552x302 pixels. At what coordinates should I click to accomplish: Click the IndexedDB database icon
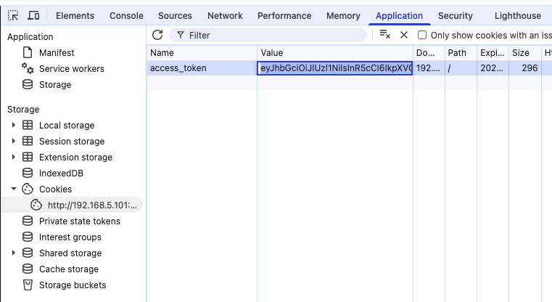tap(28, 173)
